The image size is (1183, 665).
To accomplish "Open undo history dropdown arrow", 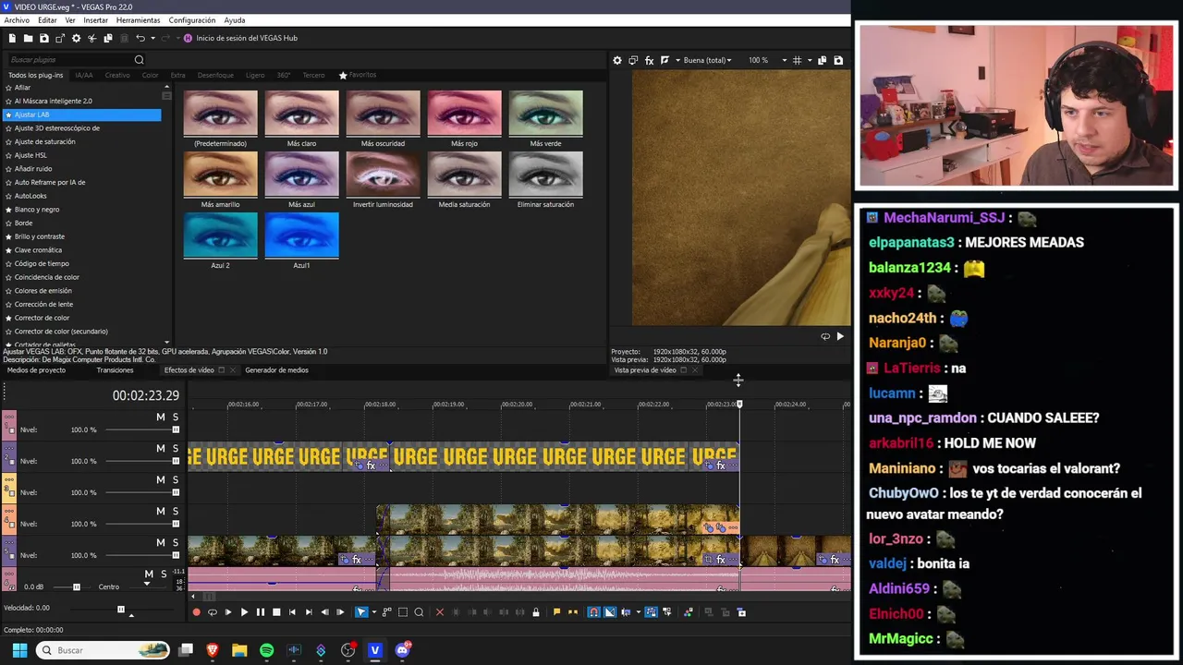I will tap(152, 38).
